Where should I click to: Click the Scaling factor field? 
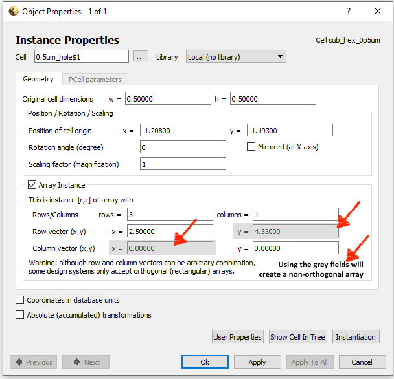(183, 164)
